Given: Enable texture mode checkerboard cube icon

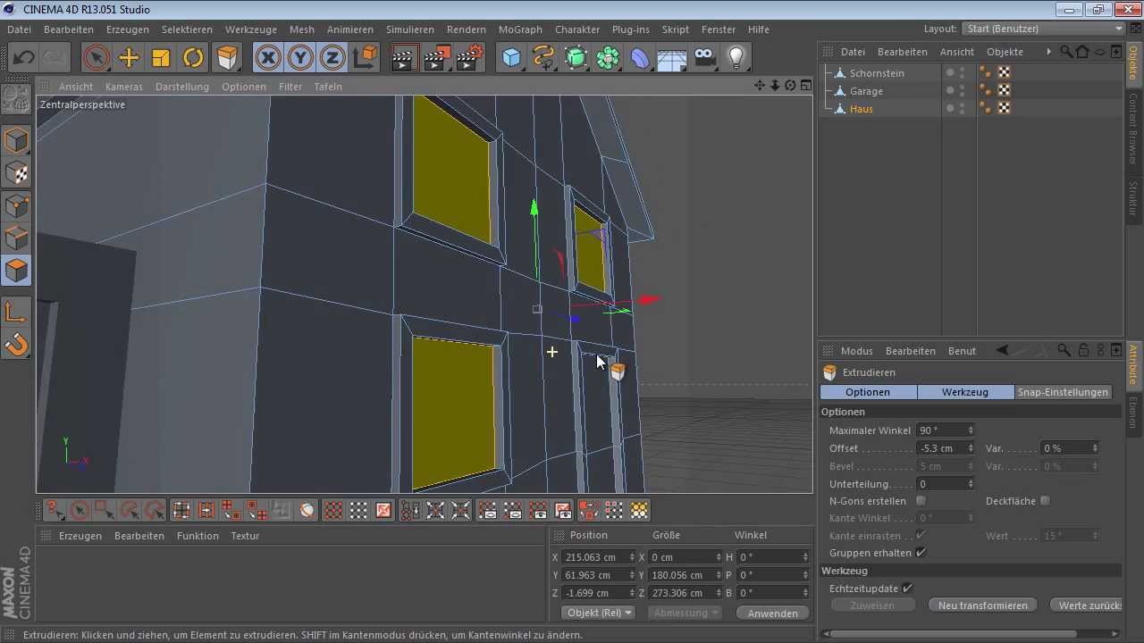Looking at the screenshot, I should click(16, 172).
